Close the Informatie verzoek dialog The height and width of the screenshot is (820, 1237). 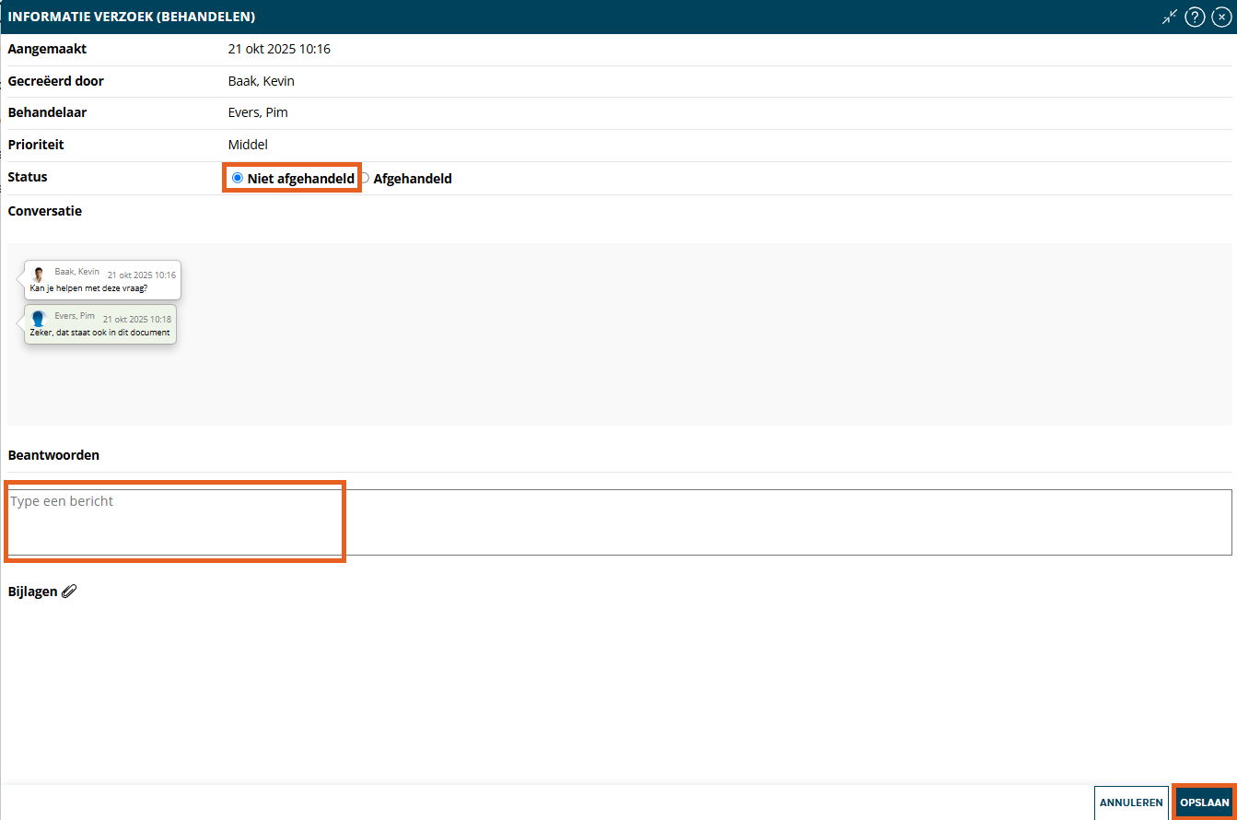[x=1221, y=17]
